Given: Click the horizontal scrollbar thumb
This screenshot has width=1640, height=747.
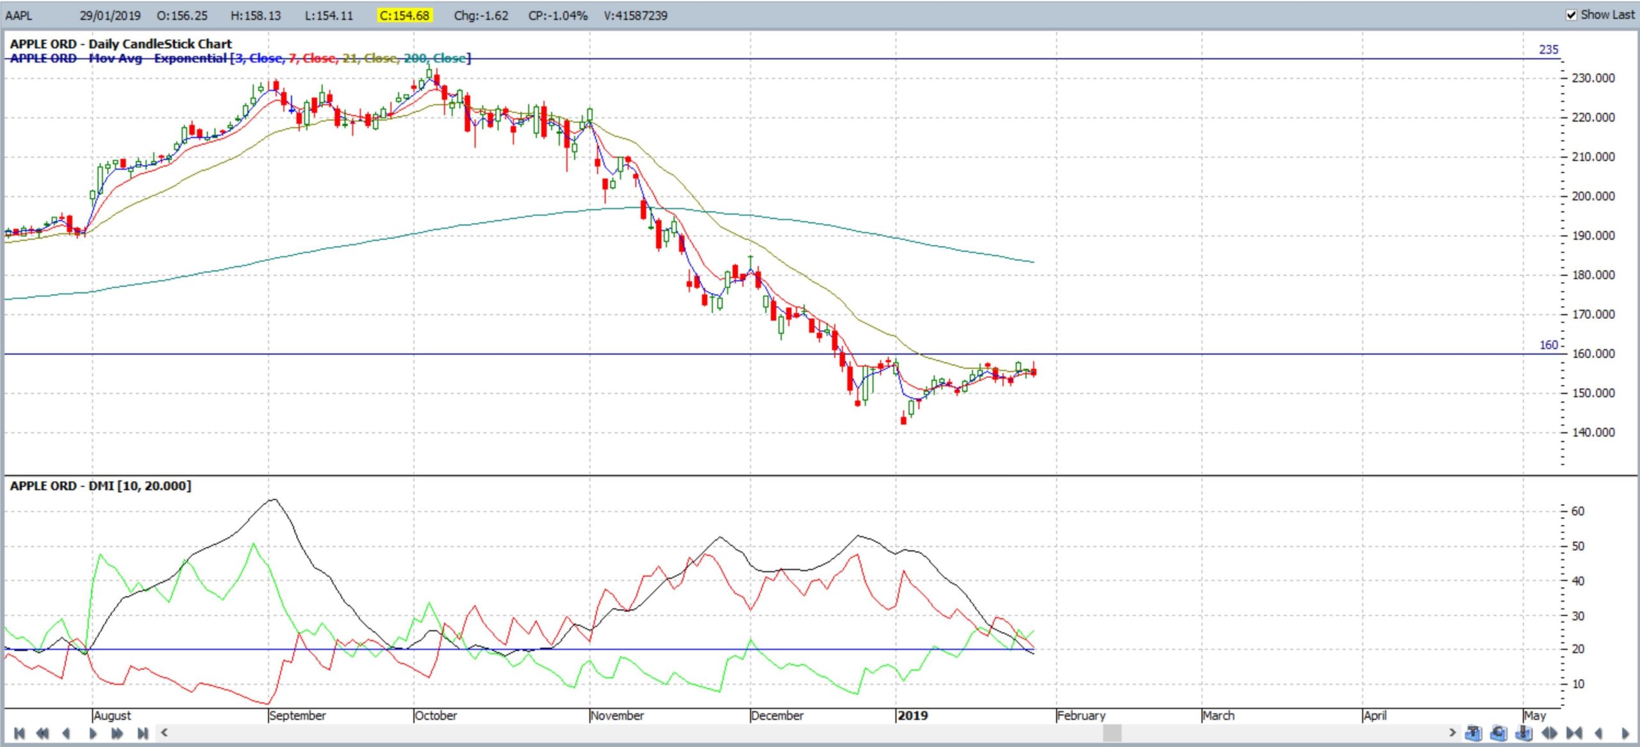Looking at the screenshot, I should [x=1112, y=732].
